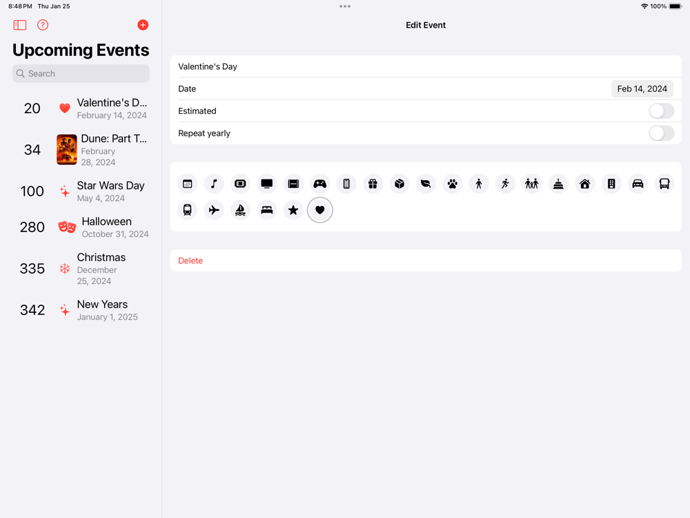Open the New Years event row
This screenshot has height=518, width=690.
81,310
